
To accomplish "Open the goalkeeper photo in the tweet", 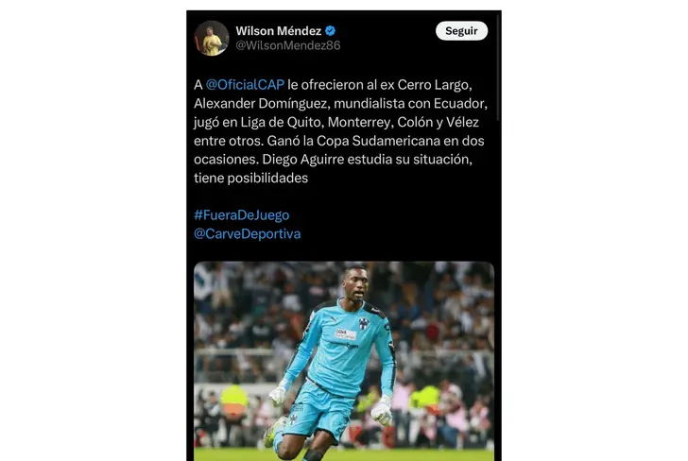I will (344, 361).
